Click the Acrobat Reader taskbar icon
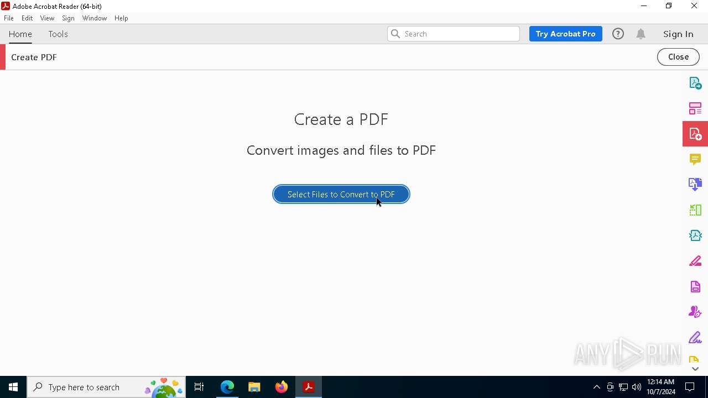708x398 pixels. click(309, 387)
